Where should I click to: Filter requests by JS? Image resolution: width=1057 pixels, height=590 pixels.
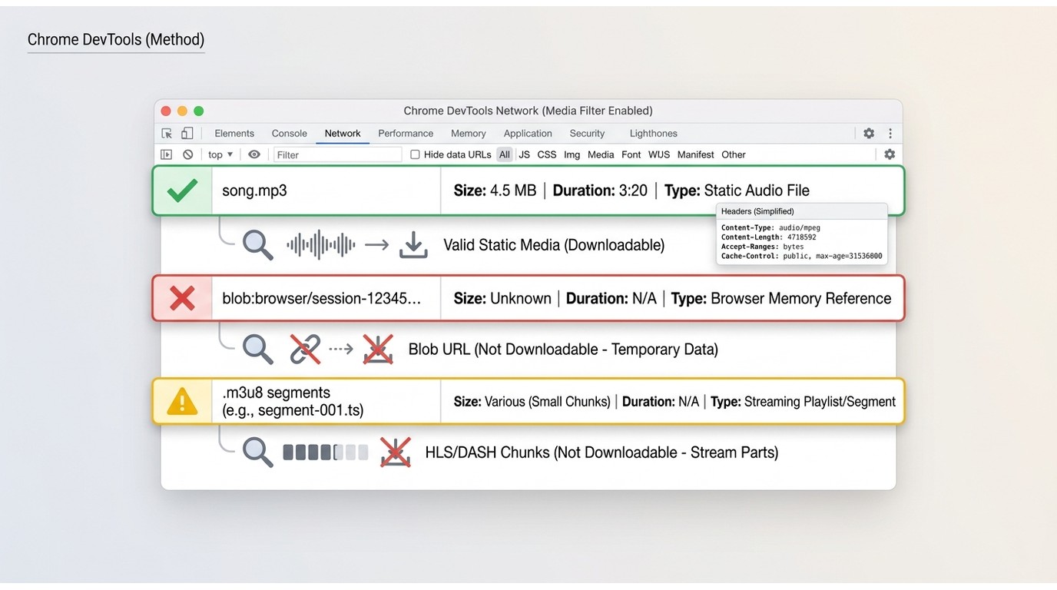525,154
